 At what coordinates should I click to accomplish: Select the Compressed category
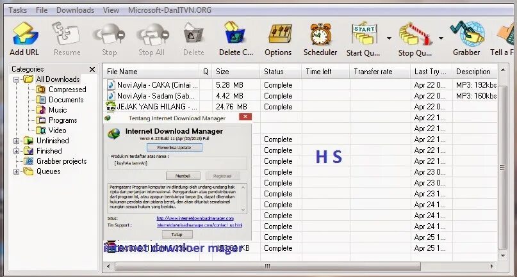coord(67,90)
